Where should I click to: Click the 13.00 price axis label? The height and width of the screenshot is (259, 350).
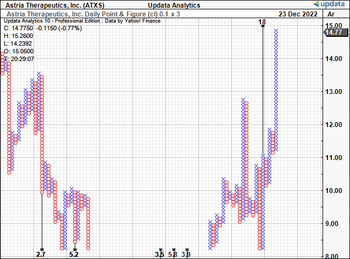(x=334, y=92)
